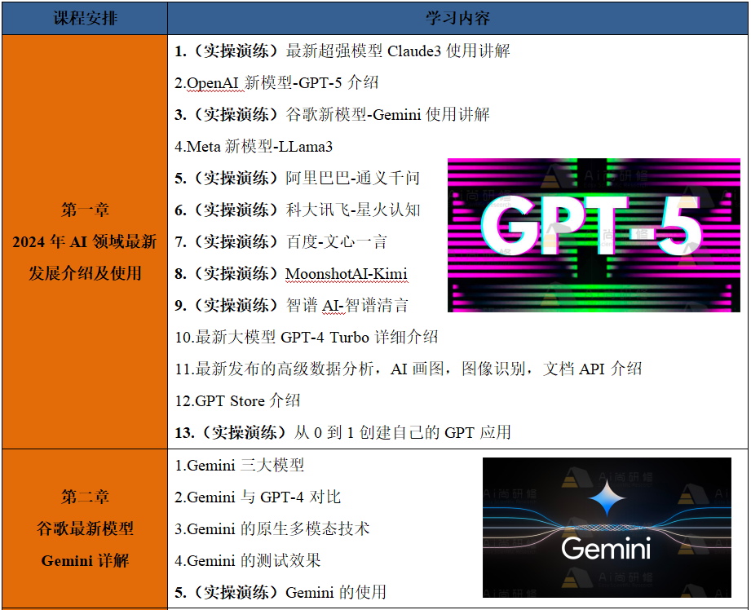The width and height of the screenshot is (751, 610).
Task: Click the 科大讯飞-星火认知 line
Action: click(x=297, y=210)
